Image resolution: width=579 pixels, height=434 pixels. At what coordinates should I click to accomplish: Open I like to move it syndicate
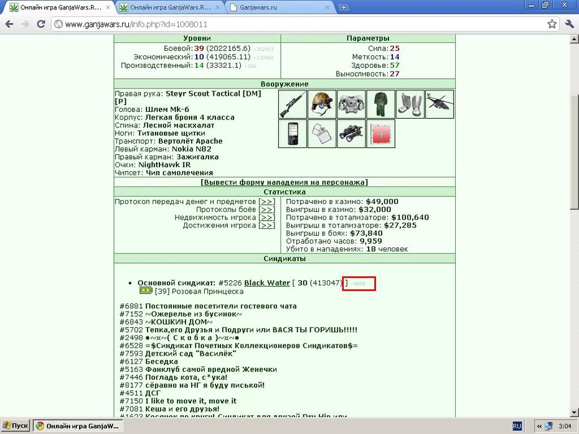pos(191,401)
